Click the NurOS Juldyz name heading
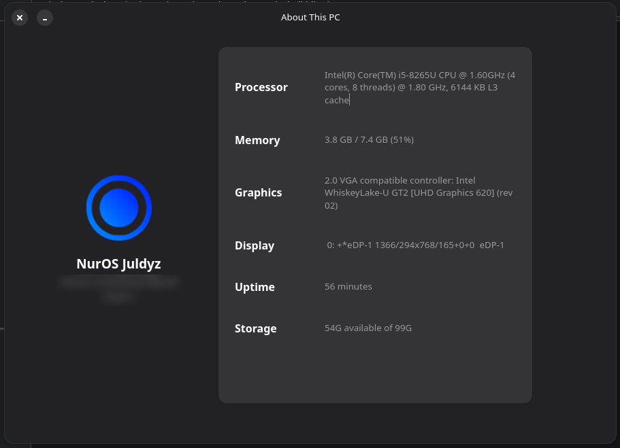620x448 pixels. (x=119, y=264)
